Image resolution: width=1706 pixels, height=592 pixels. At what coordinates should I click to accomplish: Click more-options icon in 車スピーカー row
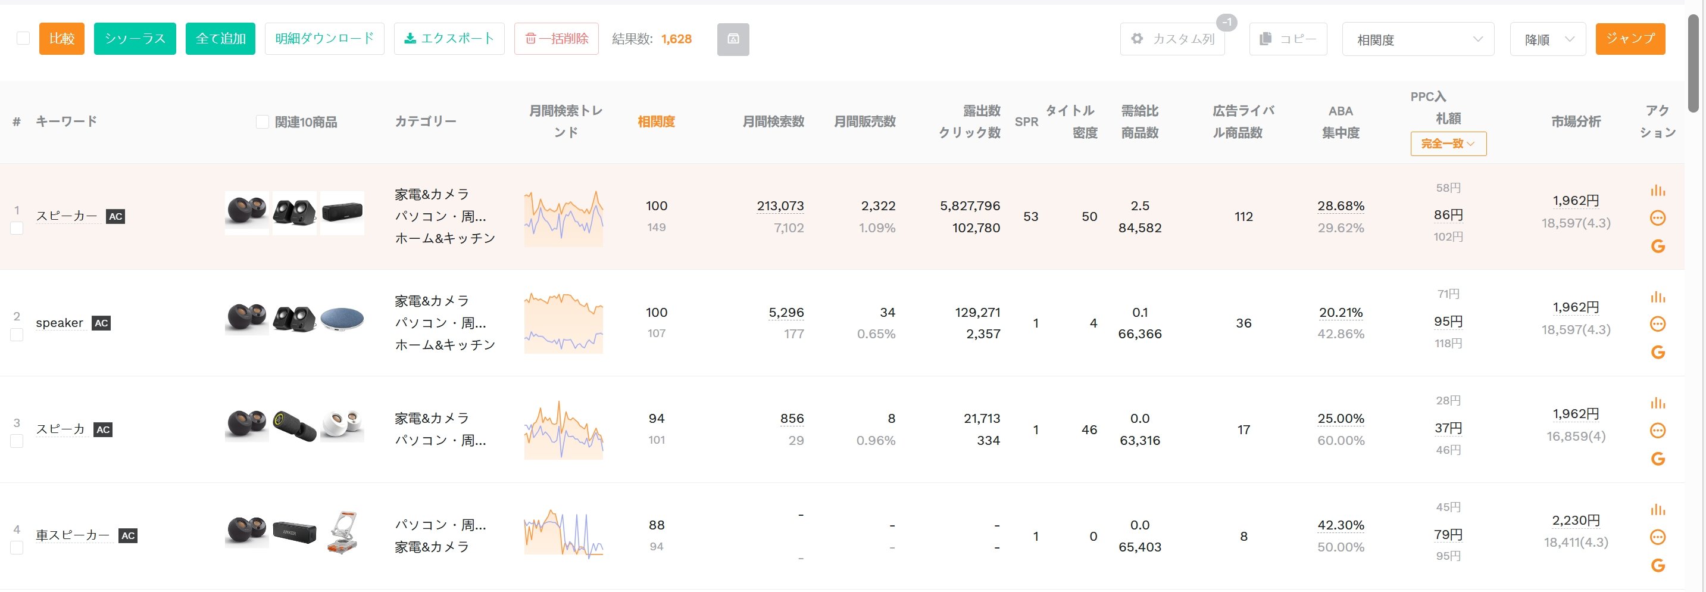(x=1658, y=537)
